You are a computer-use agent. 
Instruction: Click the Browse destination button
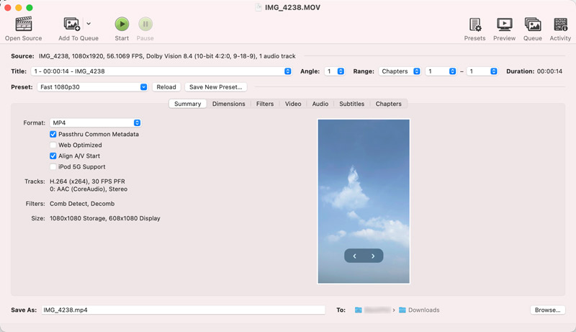tap(547, 310)
